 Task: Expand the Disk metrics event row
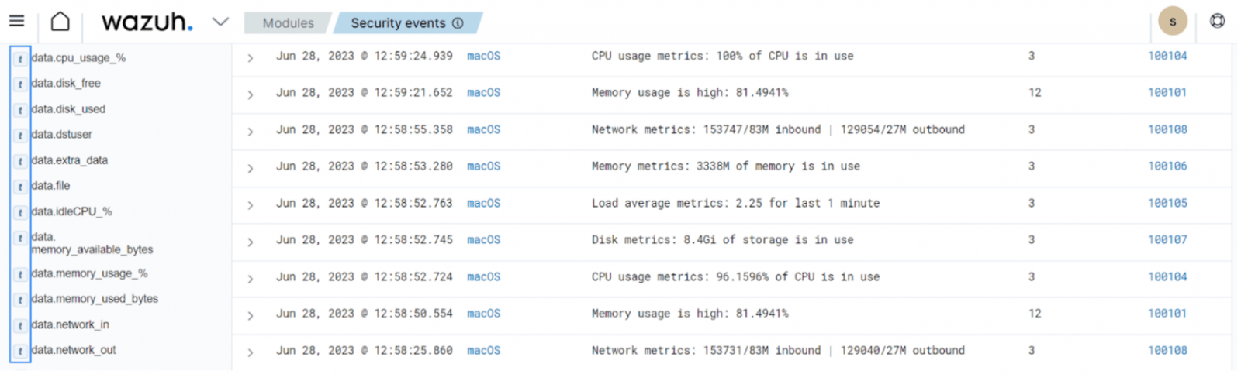250,242
